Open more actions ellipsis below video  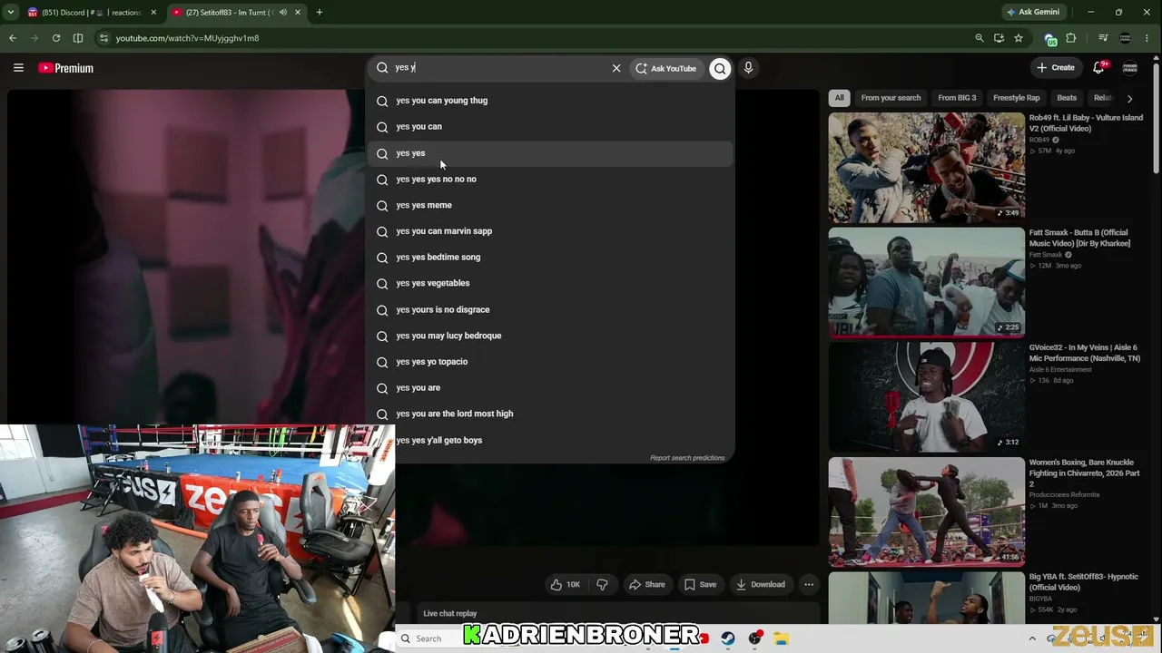coord(809,585)
